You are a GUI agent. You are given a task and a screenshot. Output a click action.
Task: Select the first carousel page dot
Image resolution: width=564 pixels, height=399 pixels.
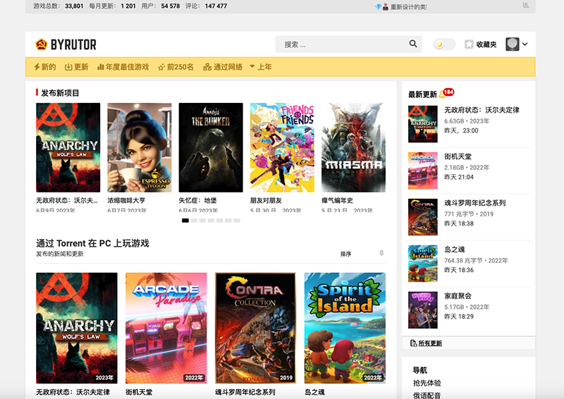(185, 221)
